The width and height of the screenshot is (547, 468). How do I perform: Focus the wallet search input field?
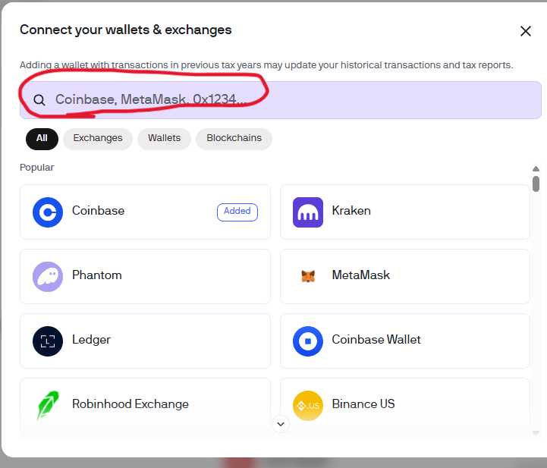coord(281,100)
